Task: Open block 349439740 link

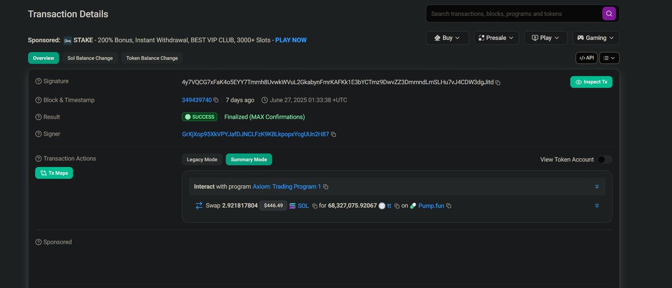Action: tap(197, 100)
